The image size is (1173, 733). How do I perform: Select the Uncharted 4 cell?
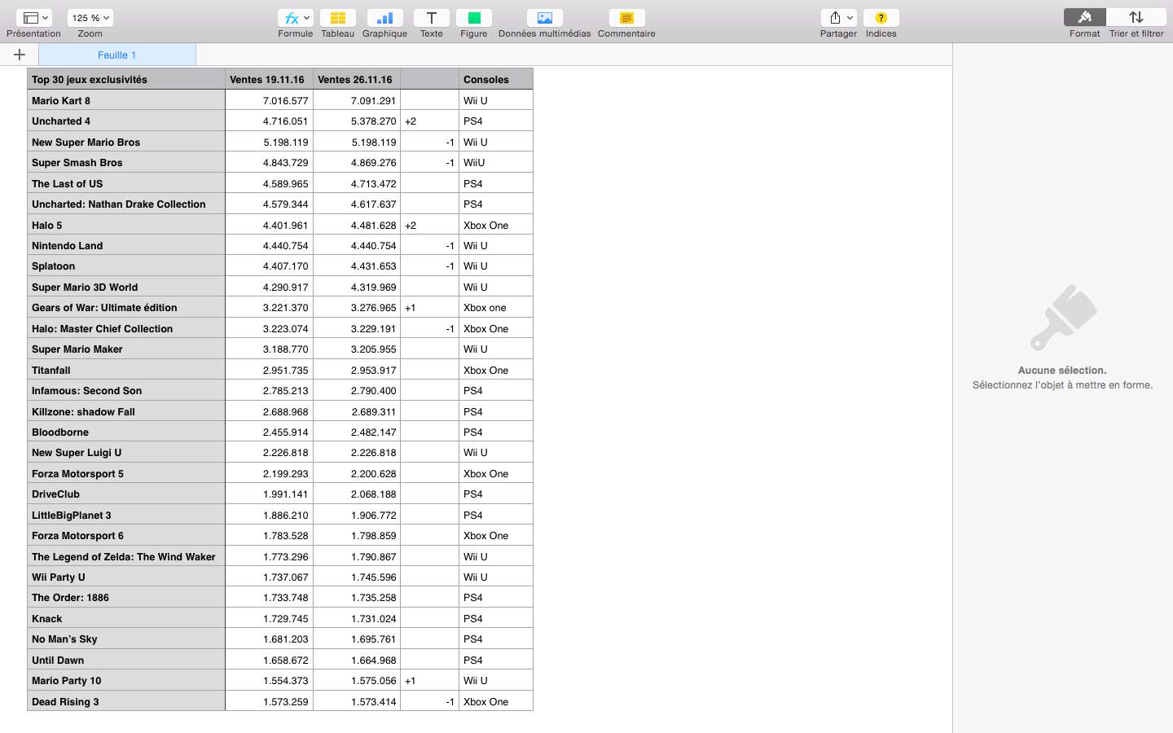(x=126, y=121)
